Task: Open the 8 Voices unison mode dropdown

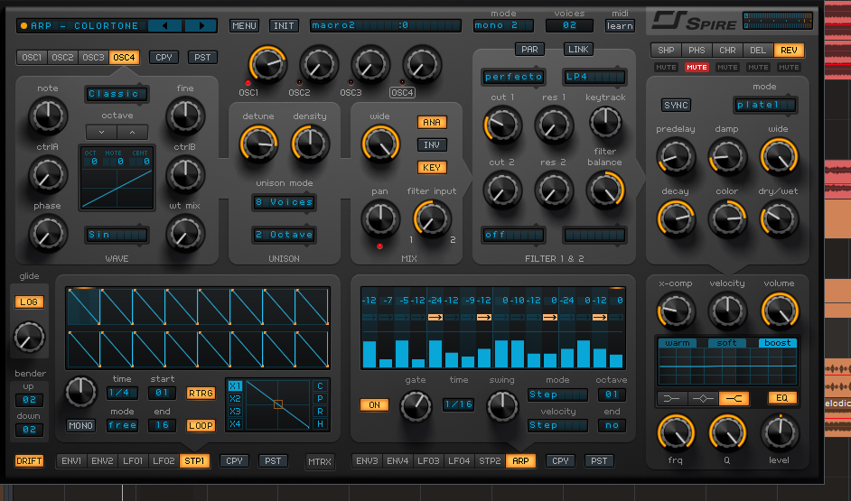Action: point(284,202)
